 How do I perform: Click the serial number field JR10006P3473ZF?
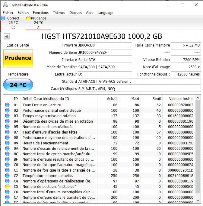click(x=105, y=53)
